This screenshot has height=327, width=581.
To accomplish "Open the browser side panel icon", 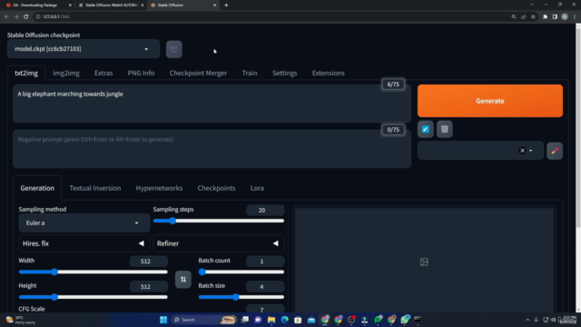I will (555, 16).
